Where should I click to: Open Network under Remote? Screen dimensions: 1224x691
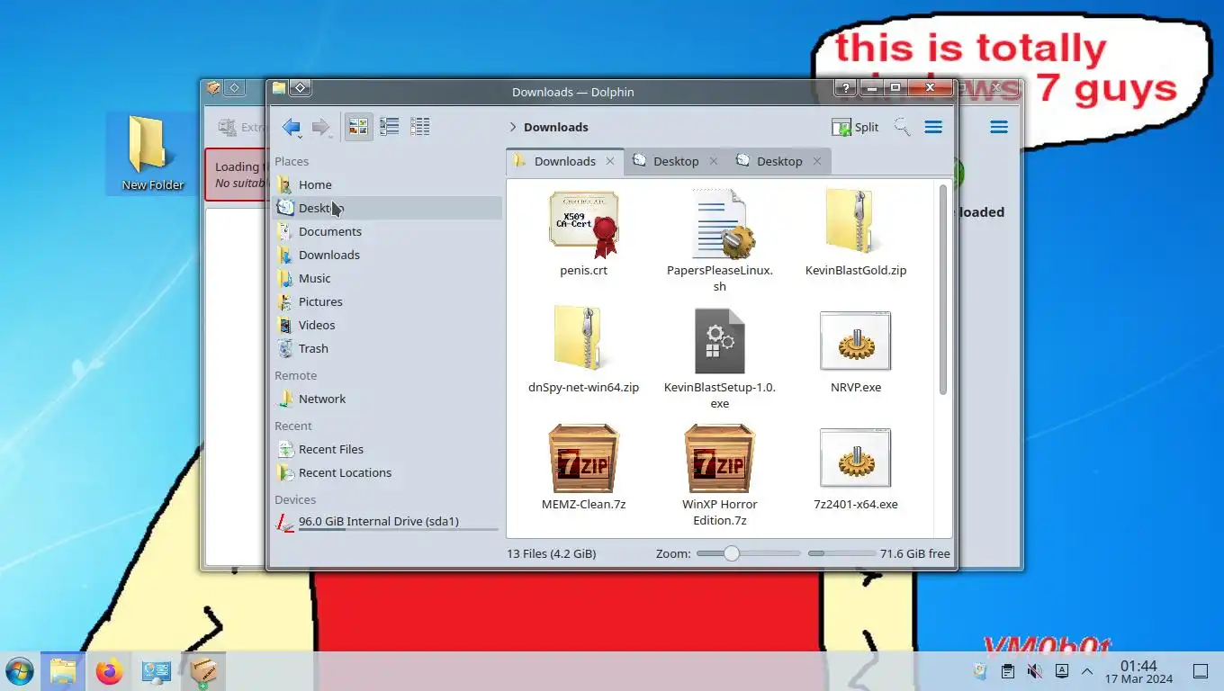pos(387,399)
